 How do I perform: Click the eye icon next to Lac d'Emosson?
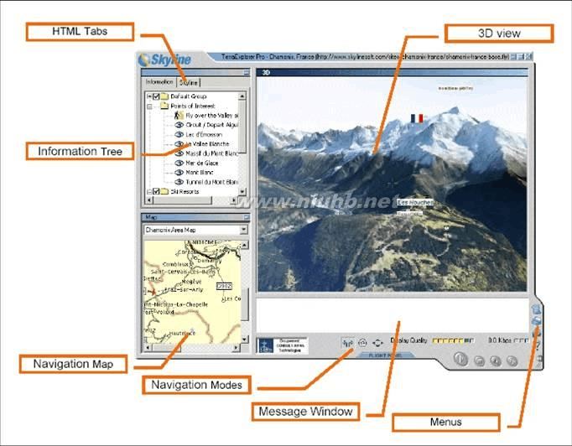click(x=179, y=135)
